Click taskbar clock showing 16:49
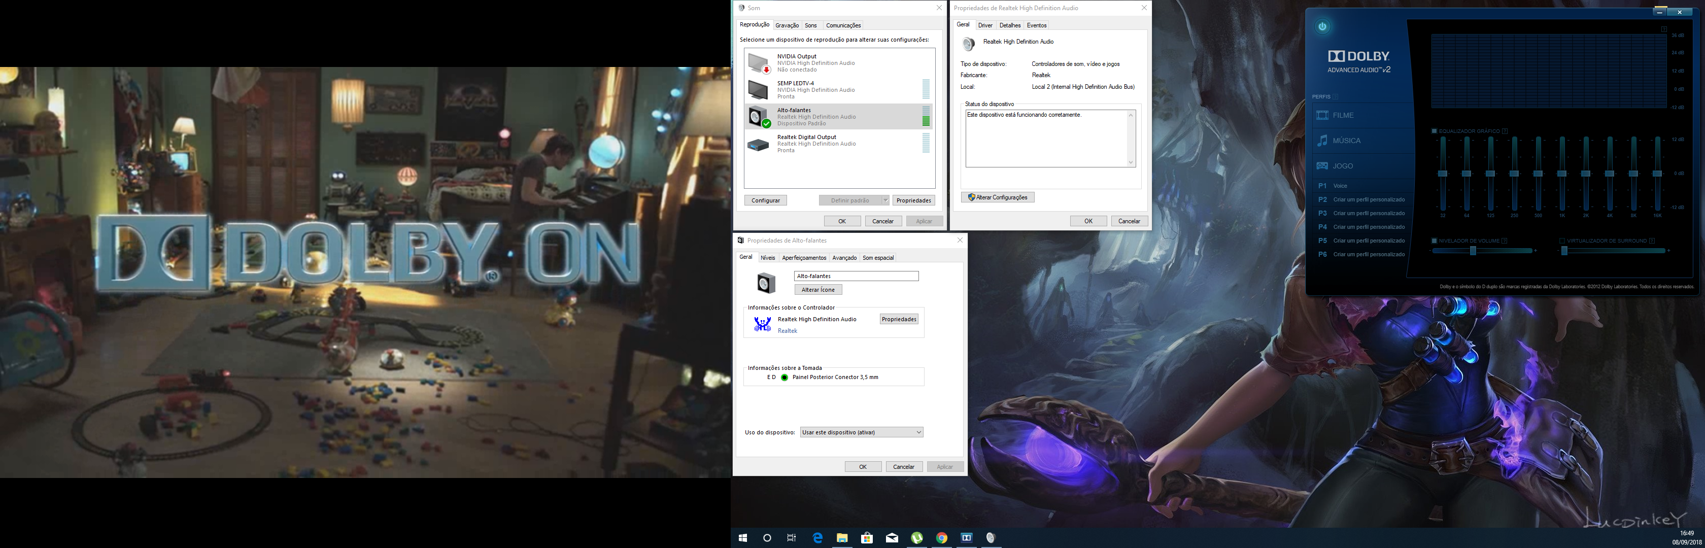 pyautogui.click(x=1687, y=533)
